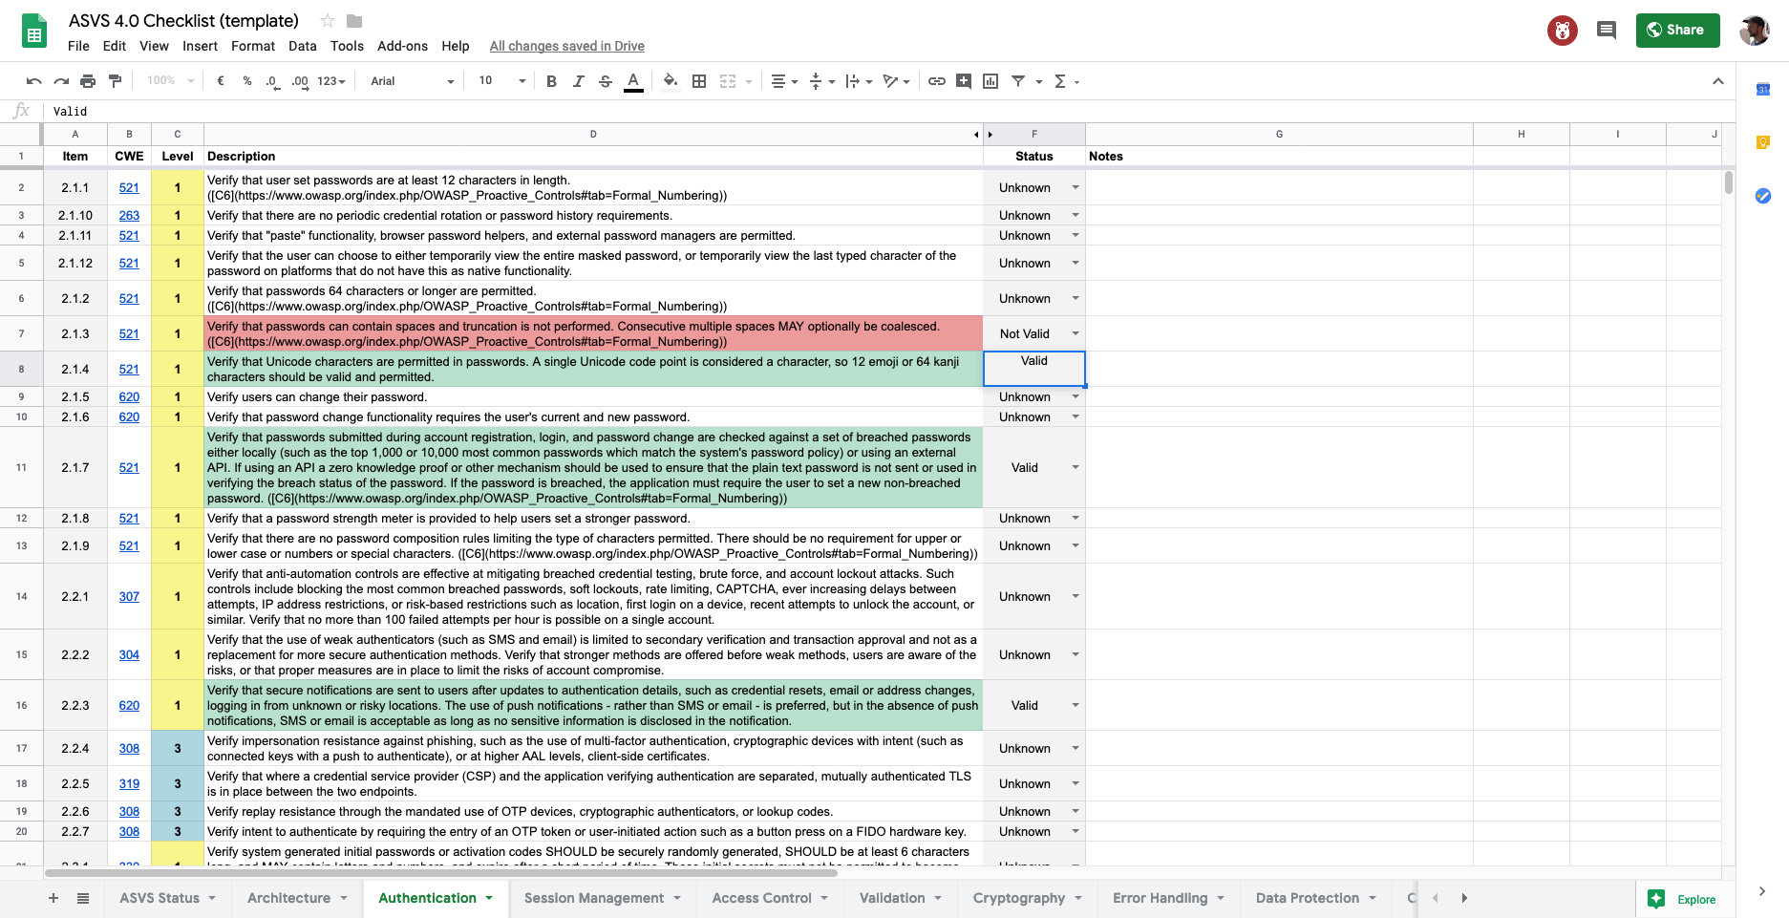This screenshot has width=1789, height=918.
Task: Toggle italic formatting
Action: pyautogui.click(x=578, y=81)
